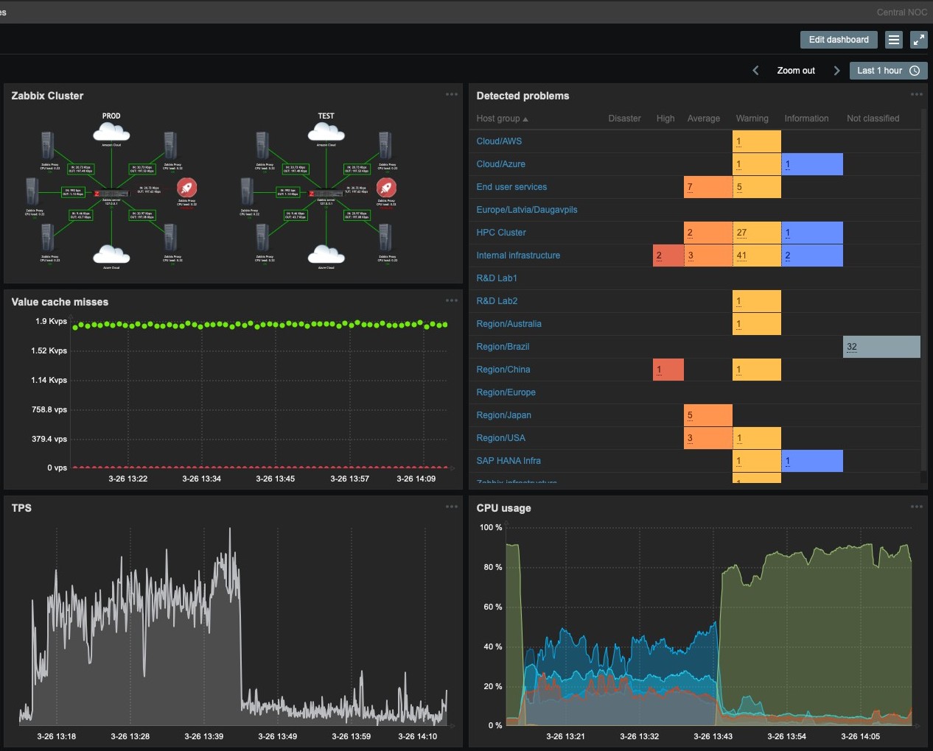
Task: Go to the next time period with right chevron
Action: (836, 70)
